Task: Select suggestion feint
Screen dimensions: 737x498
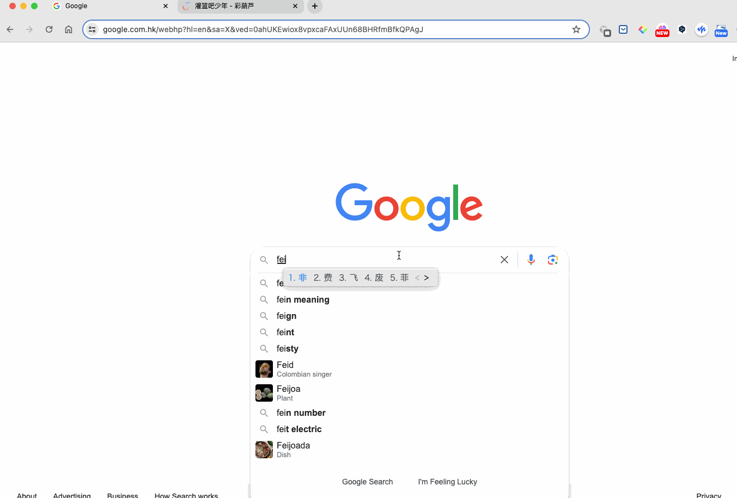Action: [410, 333]
